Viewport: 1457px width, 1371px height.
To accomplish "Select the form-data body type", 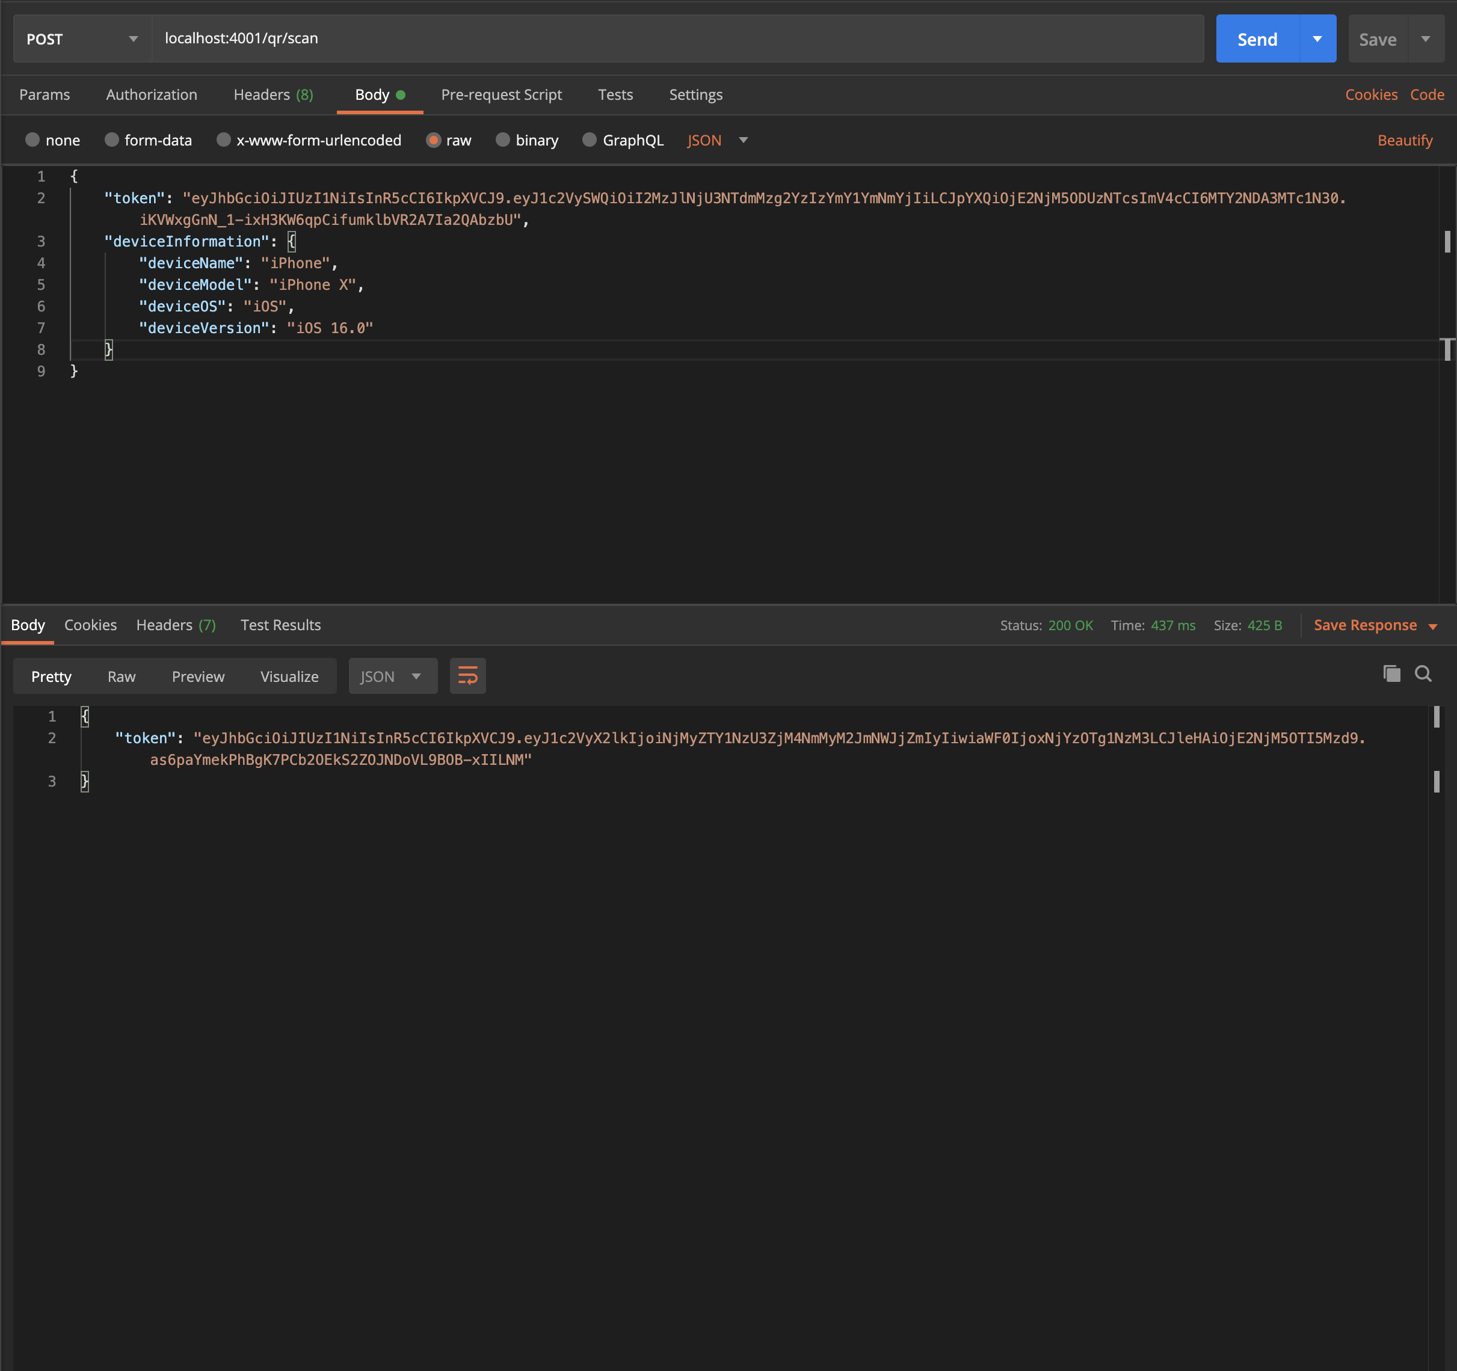I will tap(148, 140).
